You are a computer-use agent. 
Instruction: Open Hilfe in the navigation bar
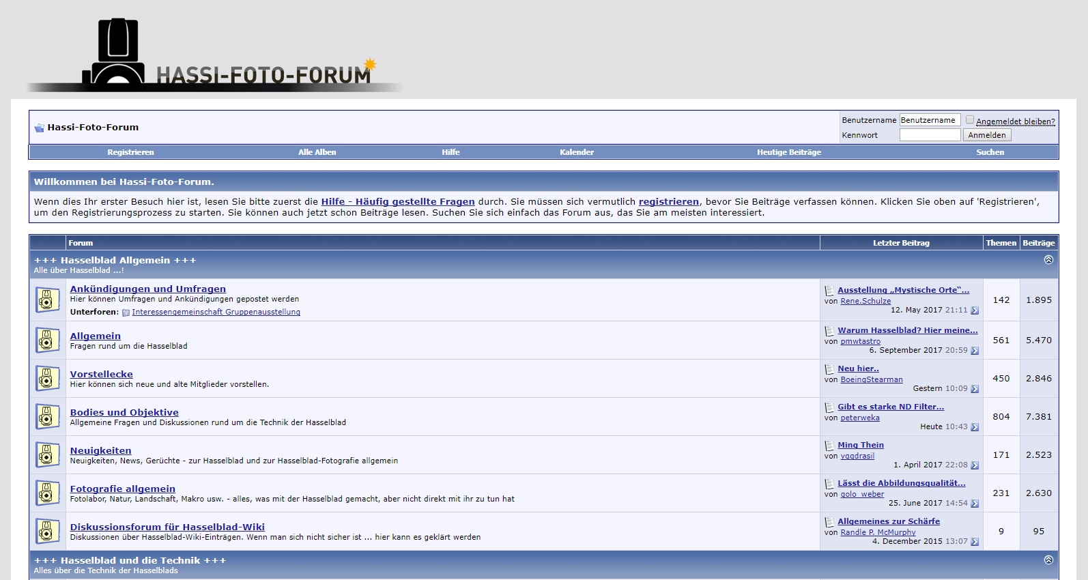pos(450,152)
